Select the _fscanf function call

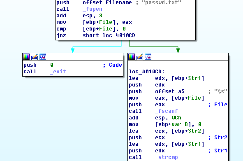(167, 111)
